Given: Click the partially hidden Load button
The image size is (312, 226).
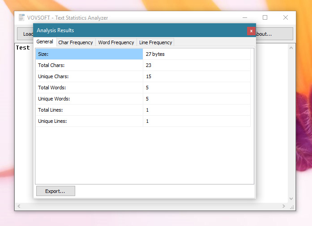Looking at the screenshot, I should (x=25, y=34).
